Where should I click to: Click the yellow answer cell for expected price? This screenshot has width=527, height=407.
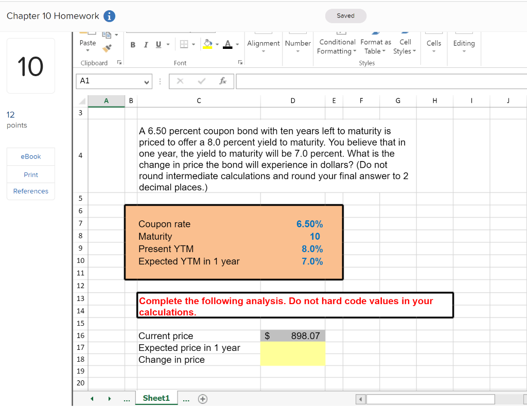click(293, 348)
